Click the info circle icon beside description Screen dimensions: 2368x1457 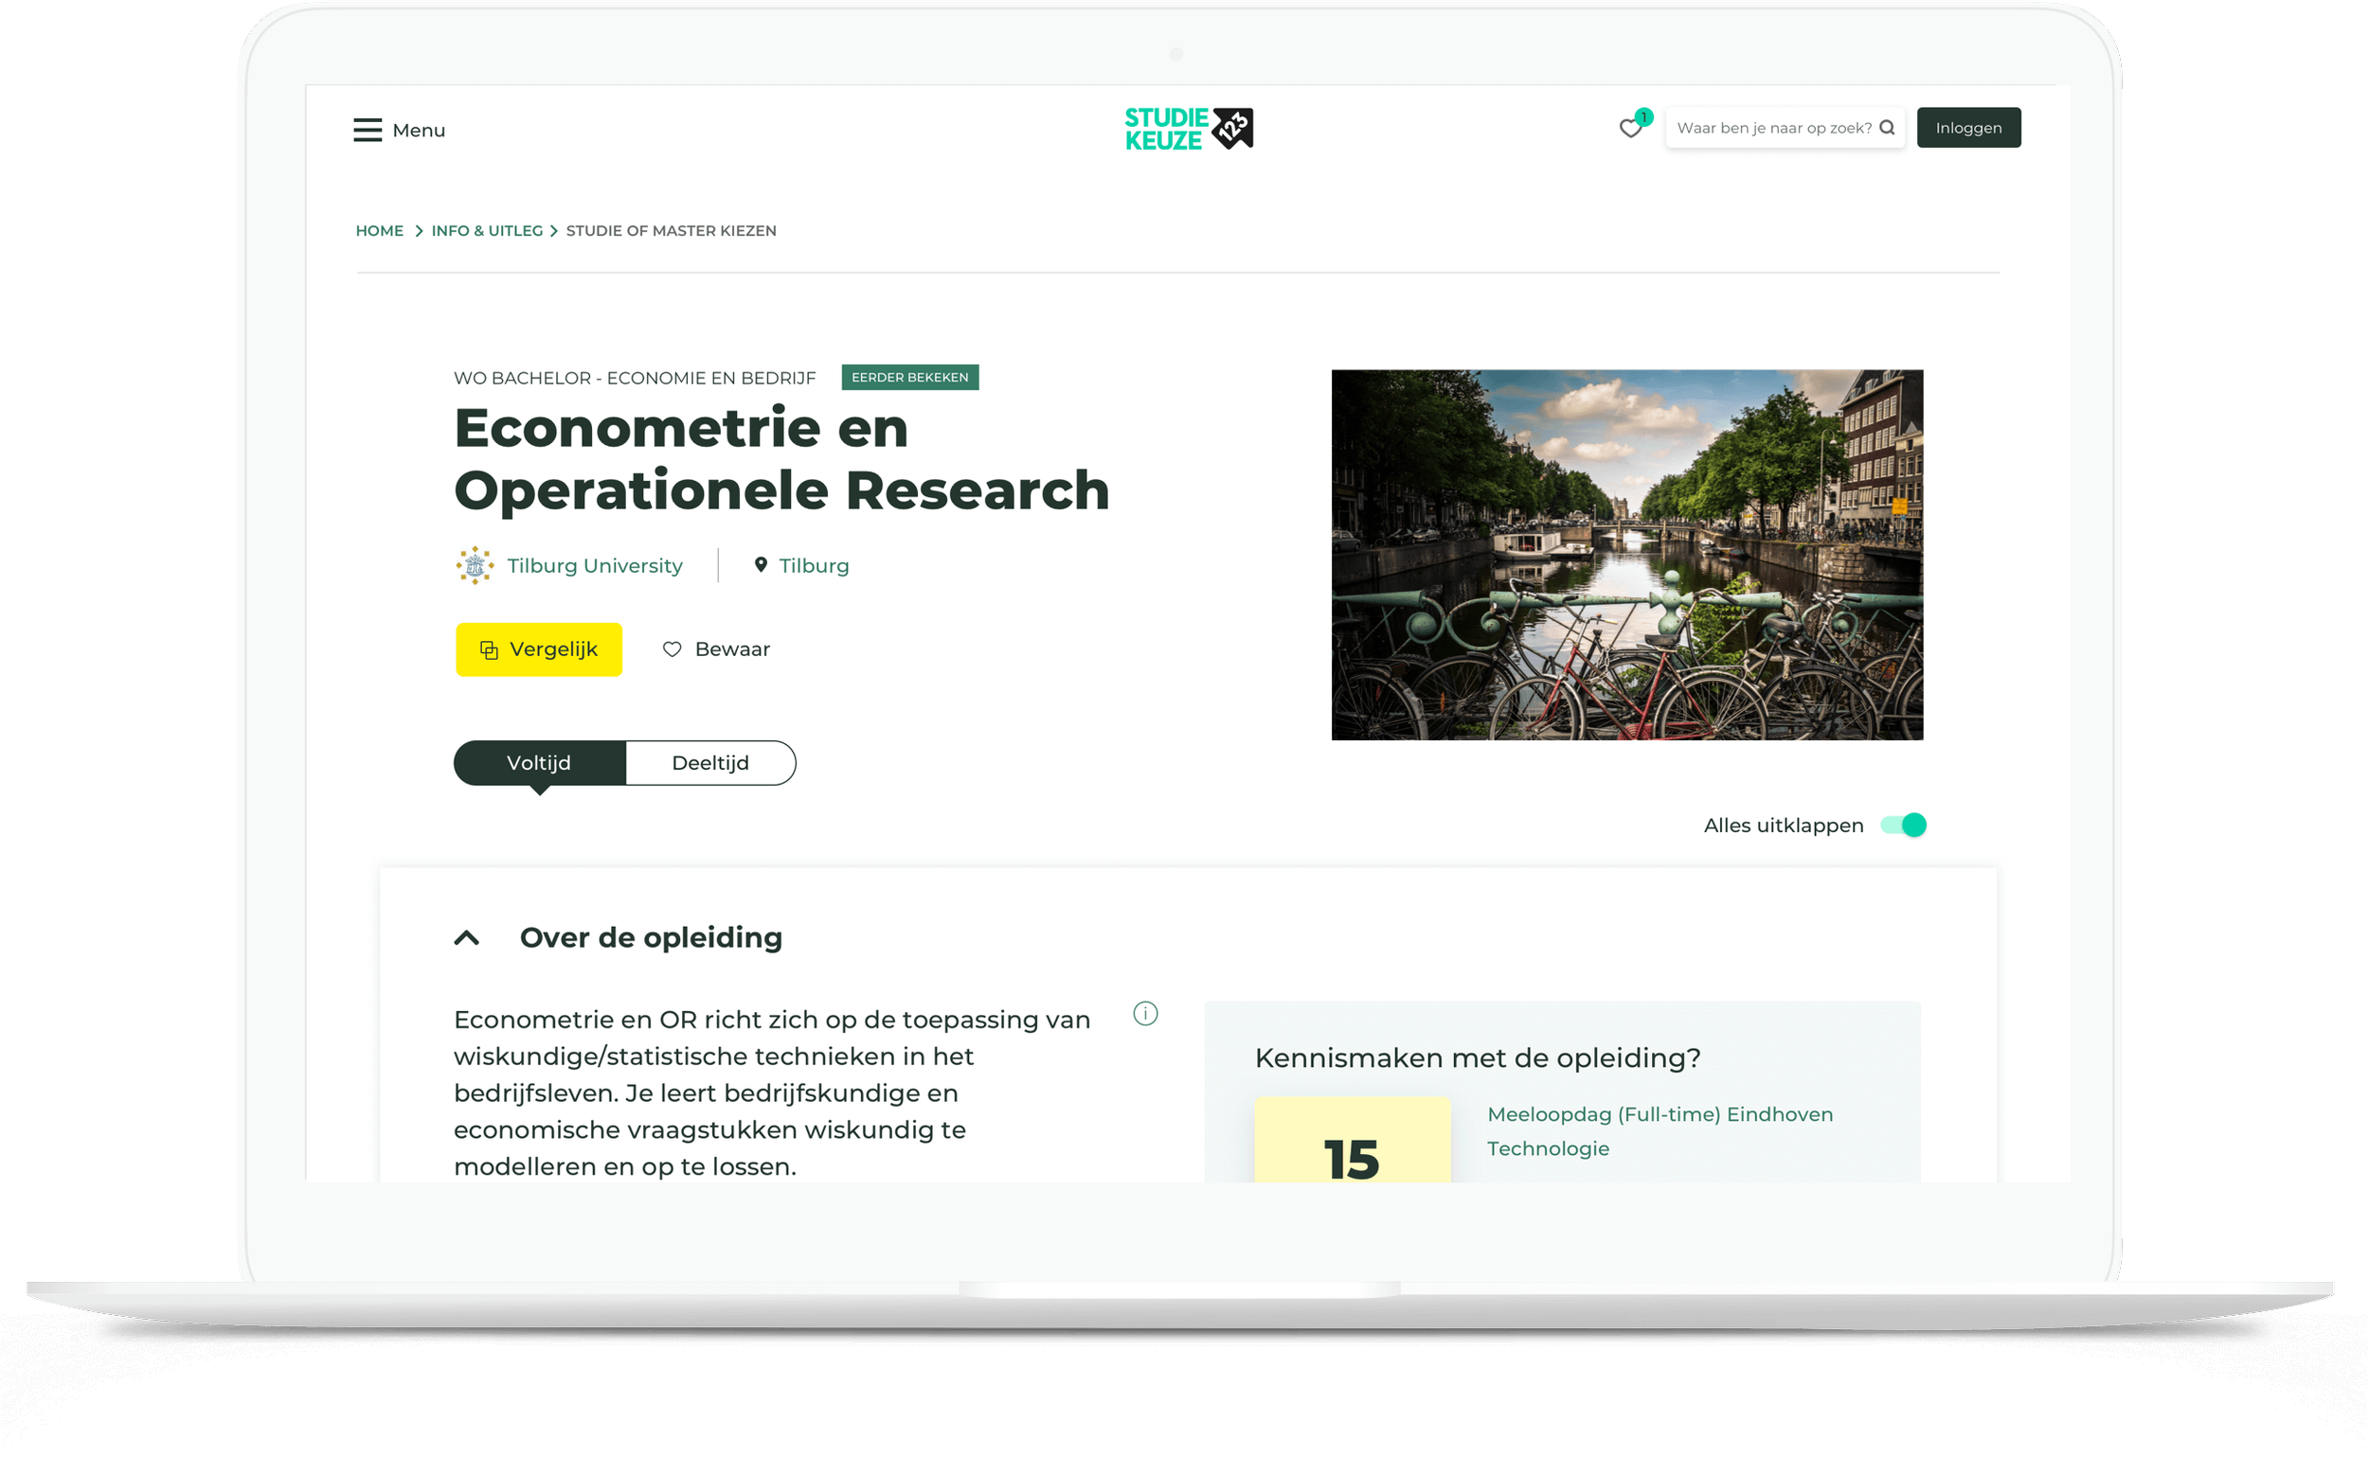pos(1144,1014)
